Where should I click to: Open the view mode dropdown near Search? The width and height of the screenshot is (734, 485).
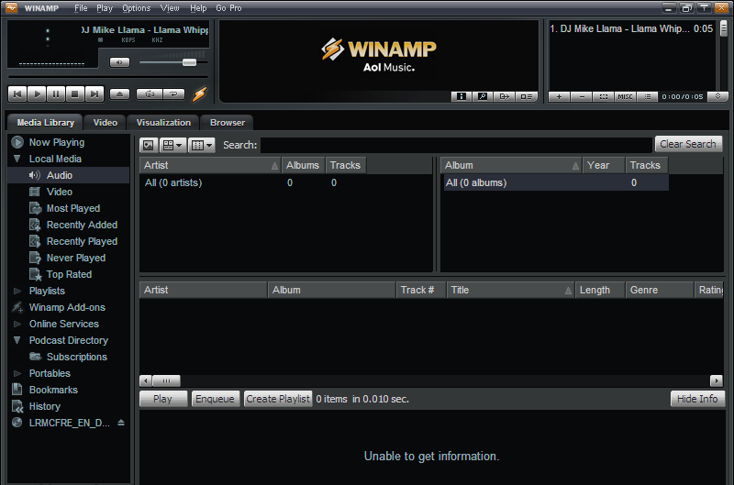[172, 145]
